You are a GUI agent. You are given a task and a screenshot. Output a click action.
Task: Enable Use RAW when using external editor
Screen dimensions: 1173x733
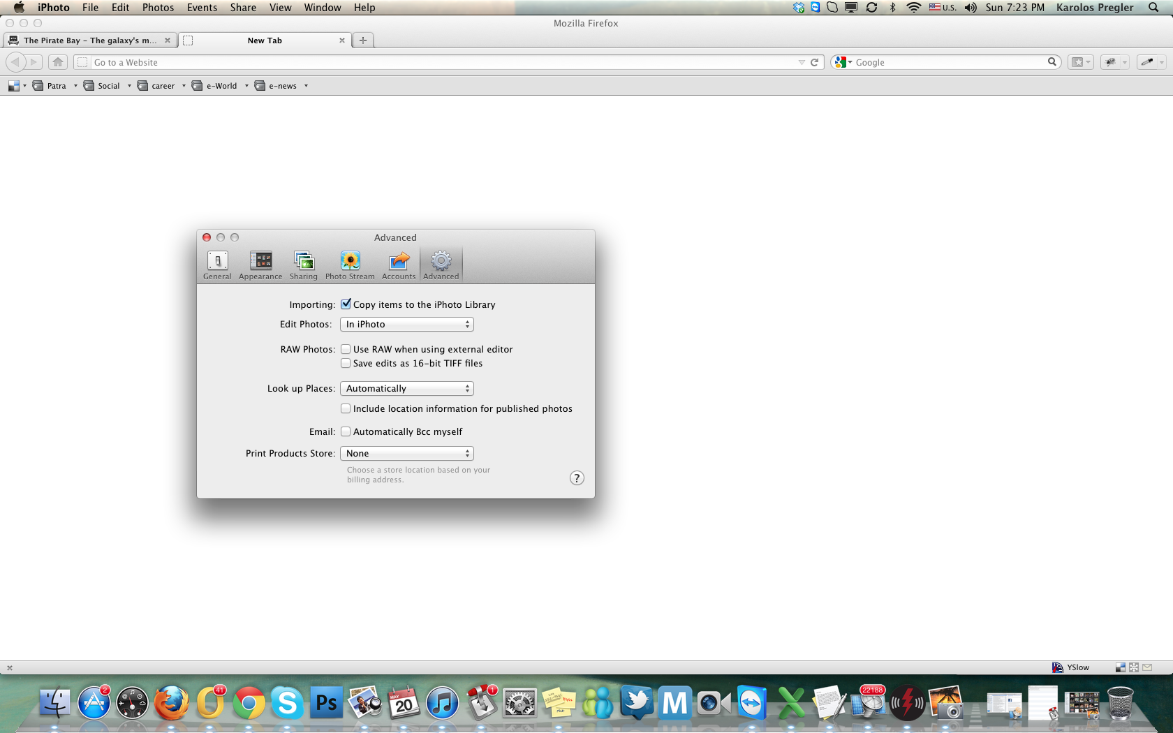346,349
